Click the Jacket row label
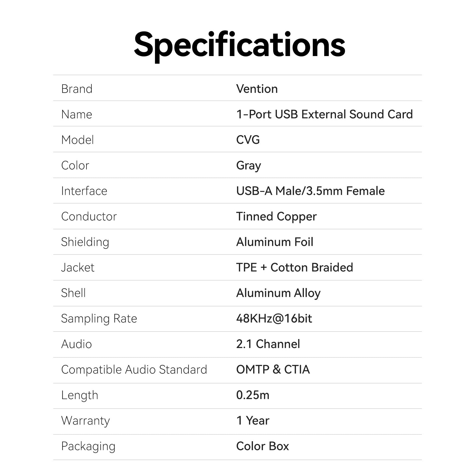This screenshot has height=474, width=474. pos(78,268)
